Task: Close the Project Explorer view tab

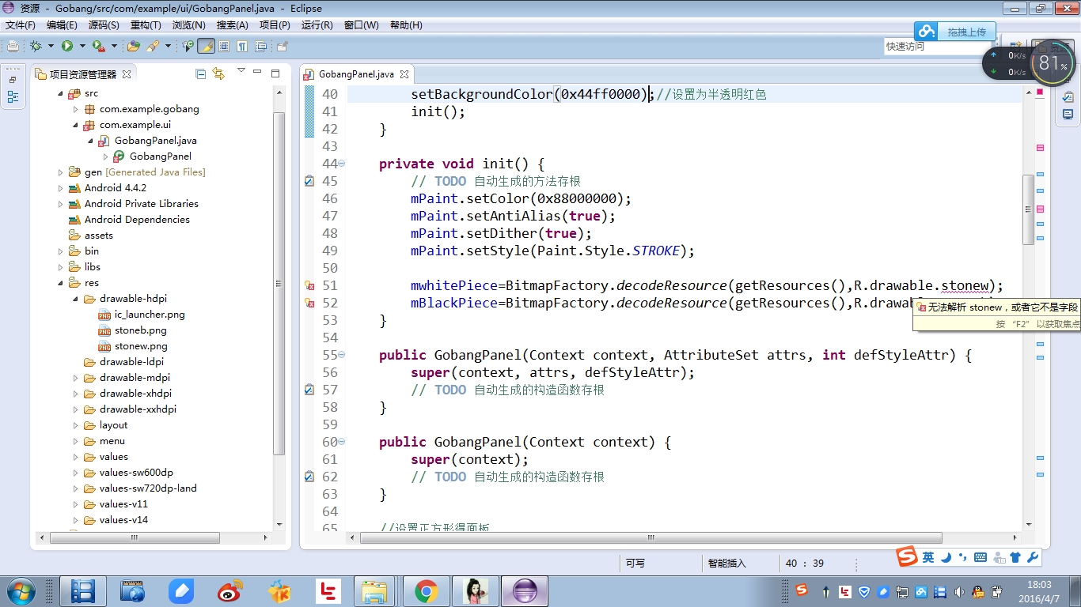Action: [x=127, y=74]
